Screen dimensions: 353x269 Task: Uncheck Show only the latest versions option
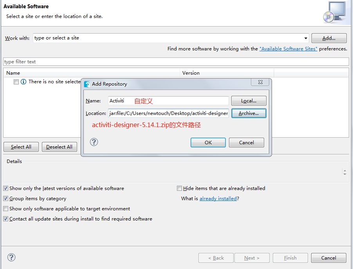pos(6,188)
